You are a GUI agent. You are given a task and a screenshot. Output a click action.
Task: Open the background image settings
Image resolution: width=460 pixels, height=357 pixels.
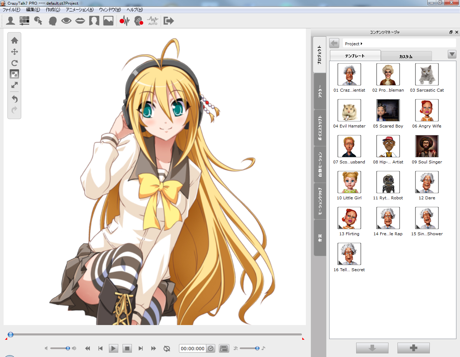(108, 21)
